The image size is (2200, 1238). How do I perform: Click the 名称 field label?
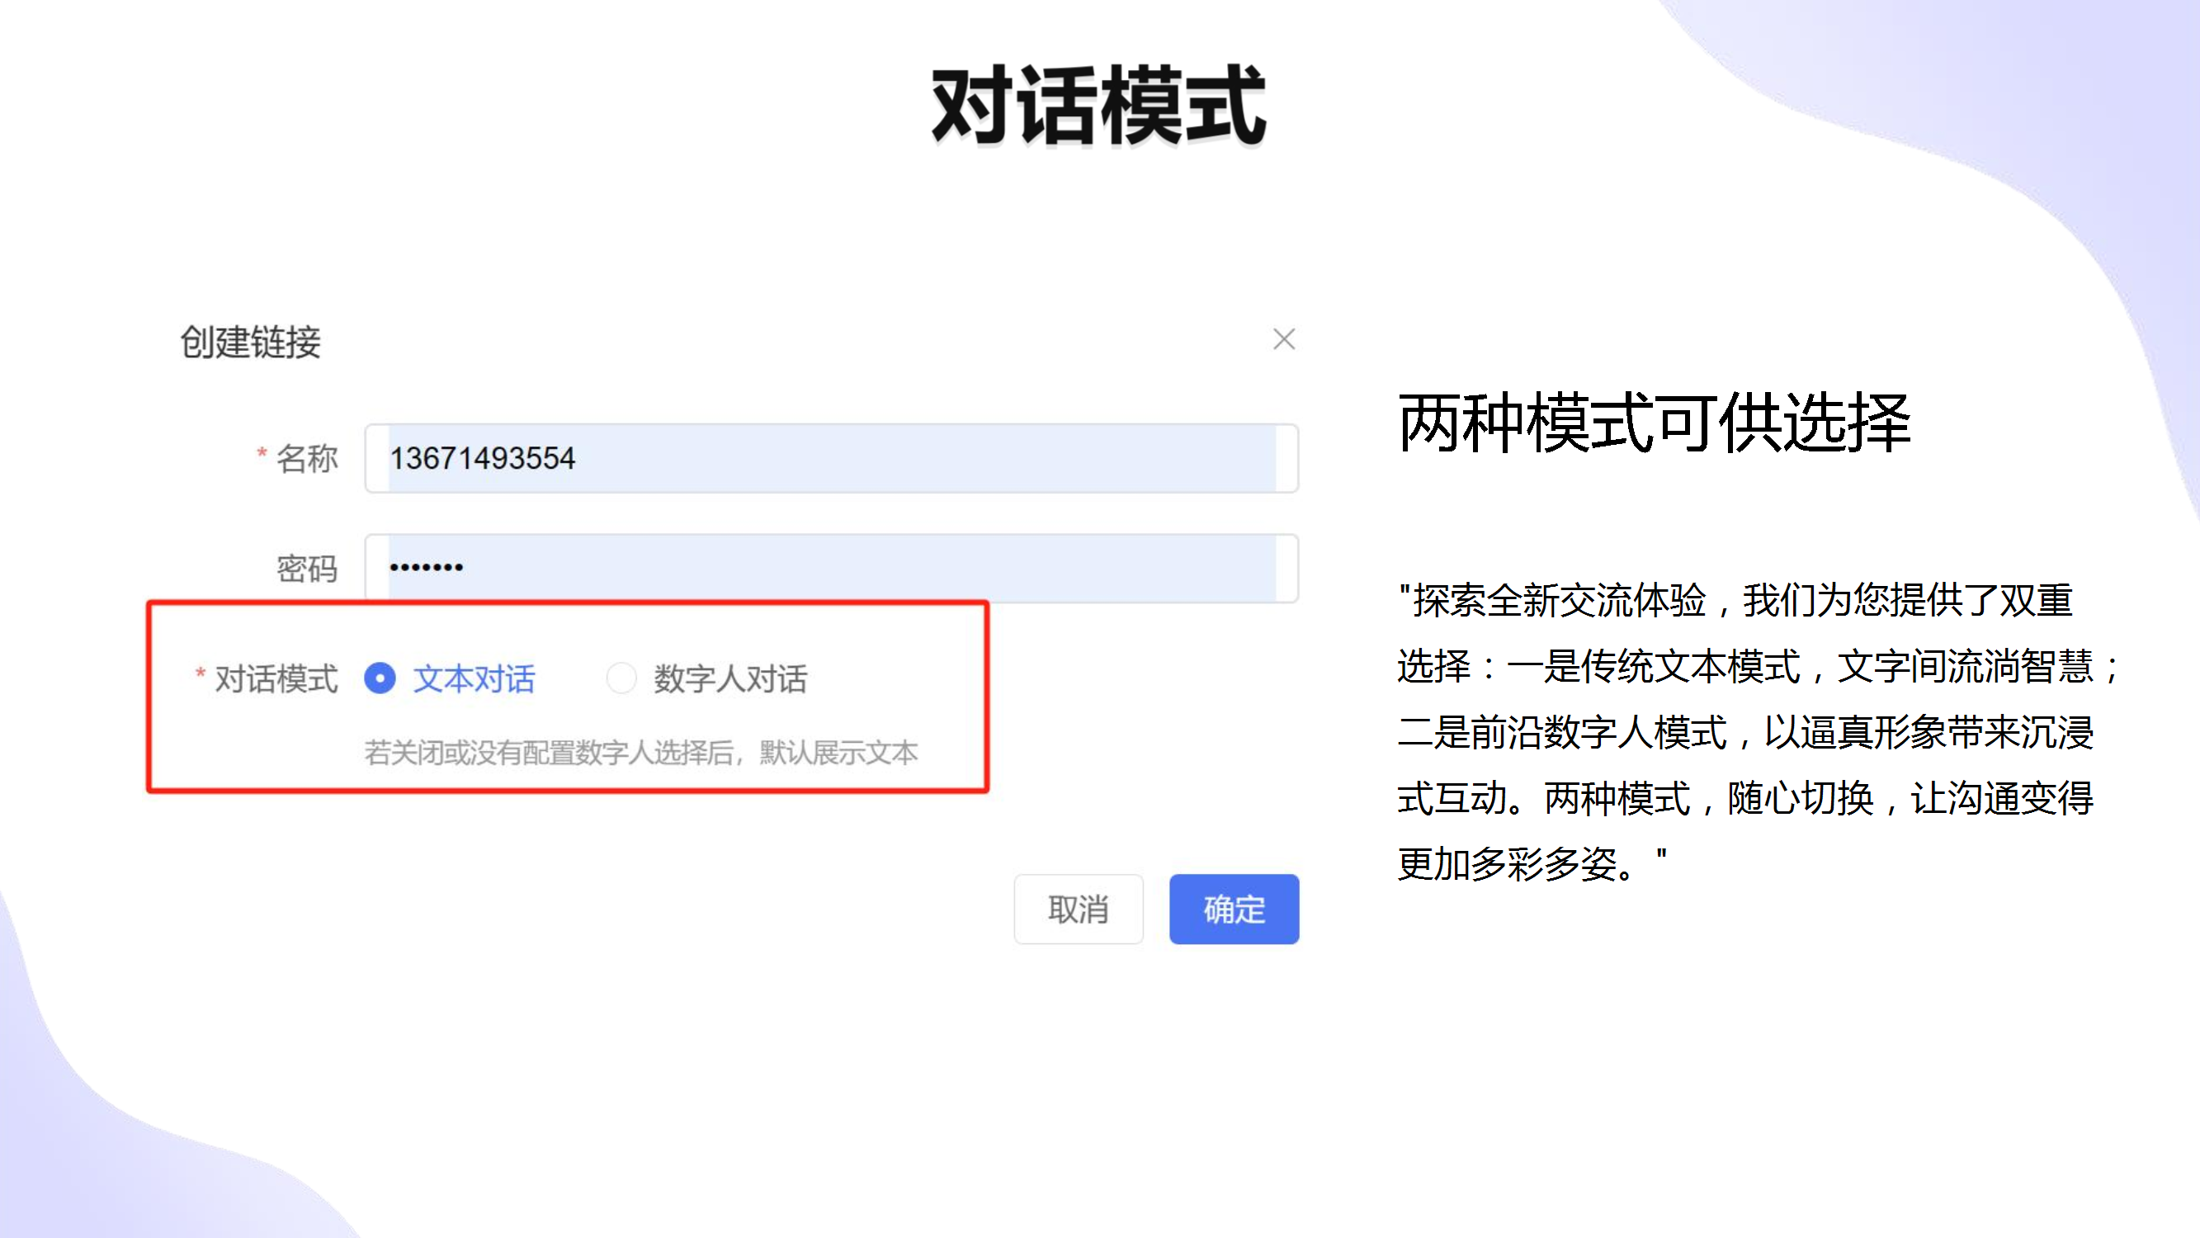[307, 459]
